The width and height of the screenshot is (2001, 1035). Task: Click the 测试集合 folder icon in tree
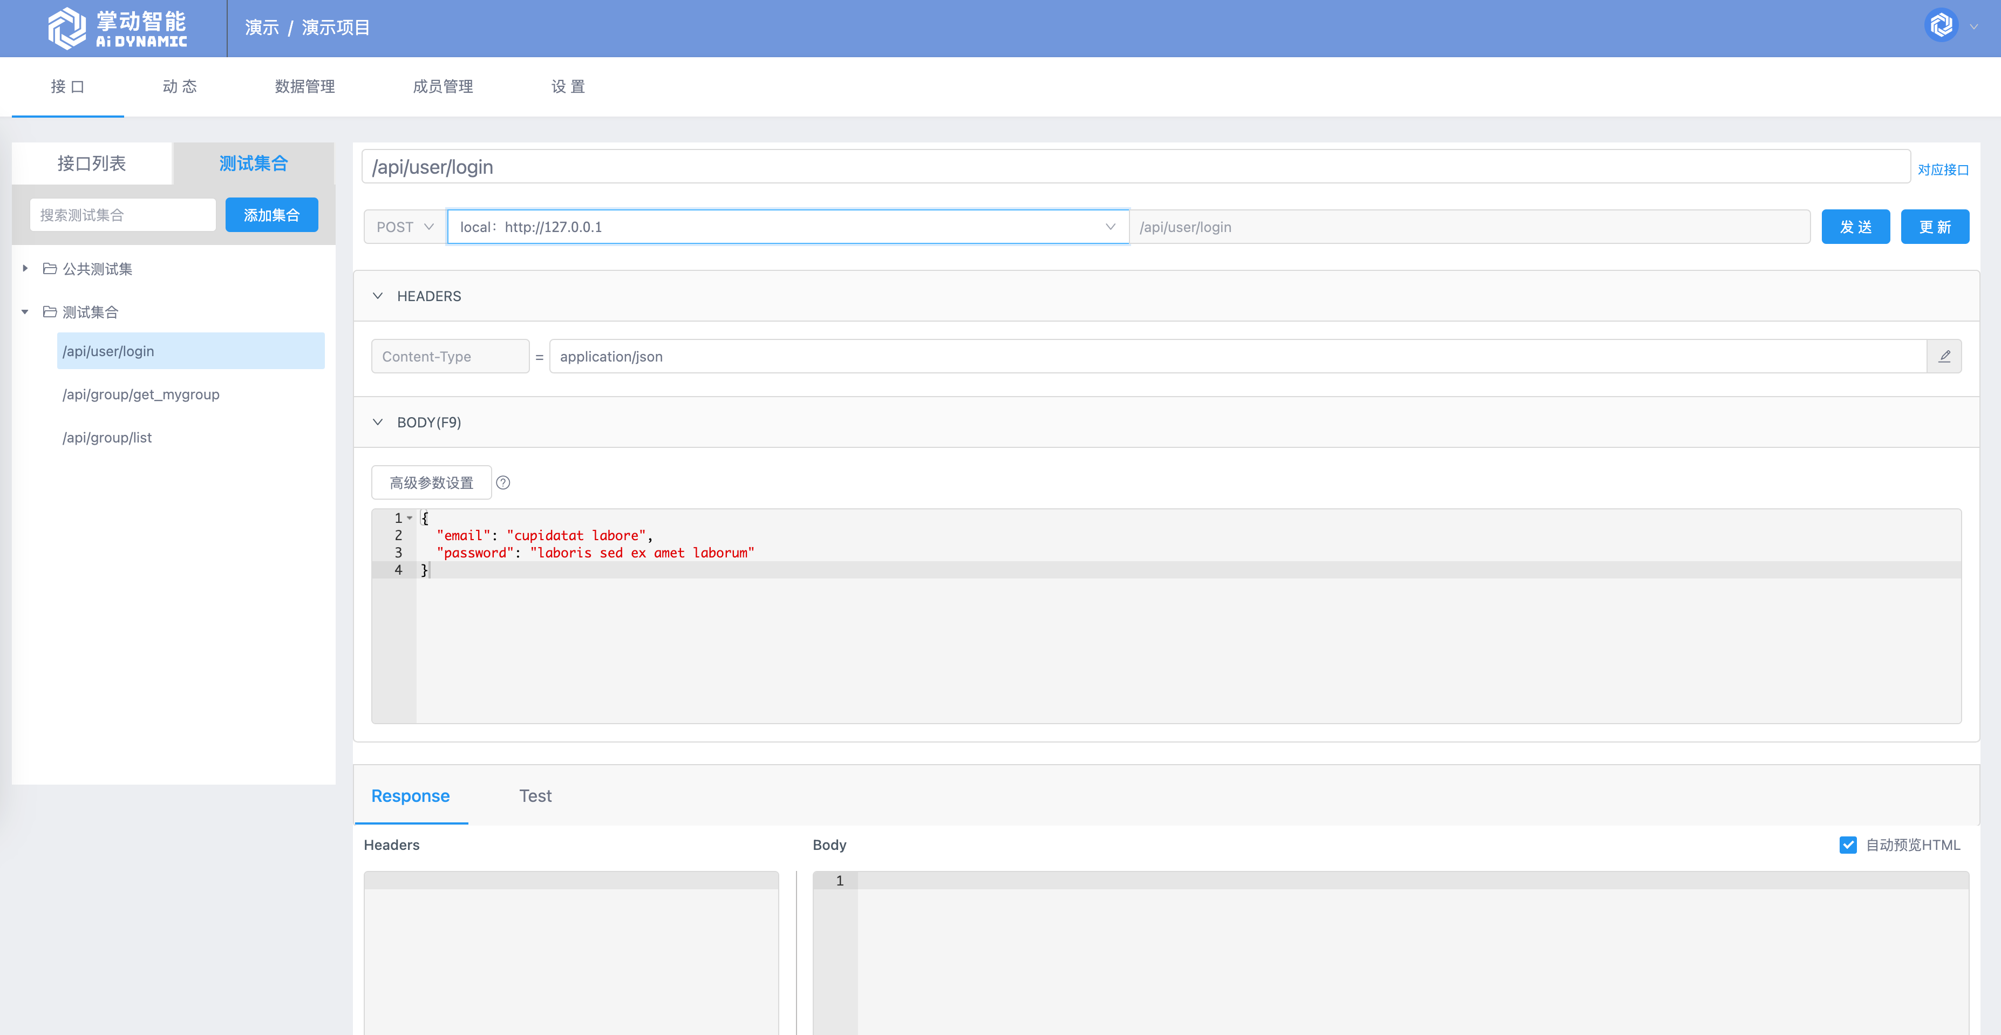50,311
